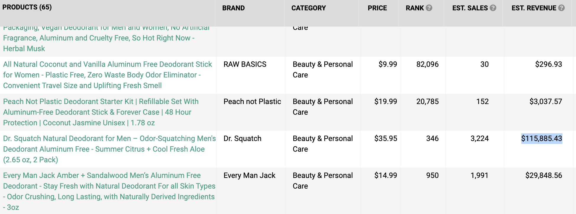Image resolution: width=576 pixels, height=214 pixels.
Task: Open the Dr. Squatch Natural Deodorant product link
Action: pos(109,149)
